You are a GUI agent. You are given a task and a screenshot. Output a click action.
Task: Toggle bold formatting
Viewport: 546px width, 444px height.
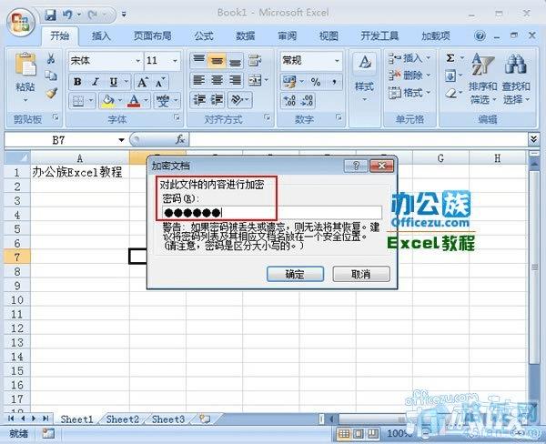77,82
